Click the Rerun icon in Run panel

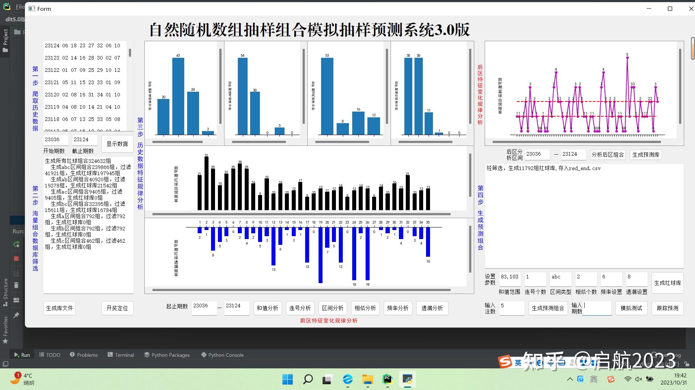tap(16, 244)
